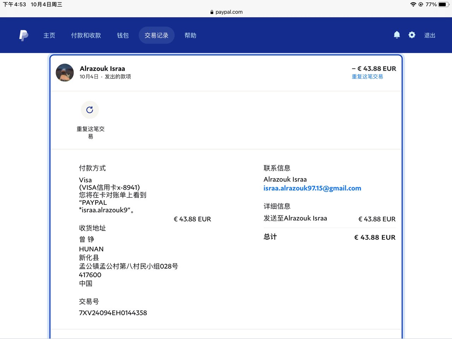Open the notifications bell
Image resolution: width=452 pixels, height=339 pixels.
pos(397,35)
